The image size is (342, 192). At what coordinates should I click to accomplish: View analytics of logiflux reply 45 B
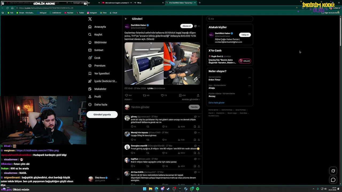point(181,166)
